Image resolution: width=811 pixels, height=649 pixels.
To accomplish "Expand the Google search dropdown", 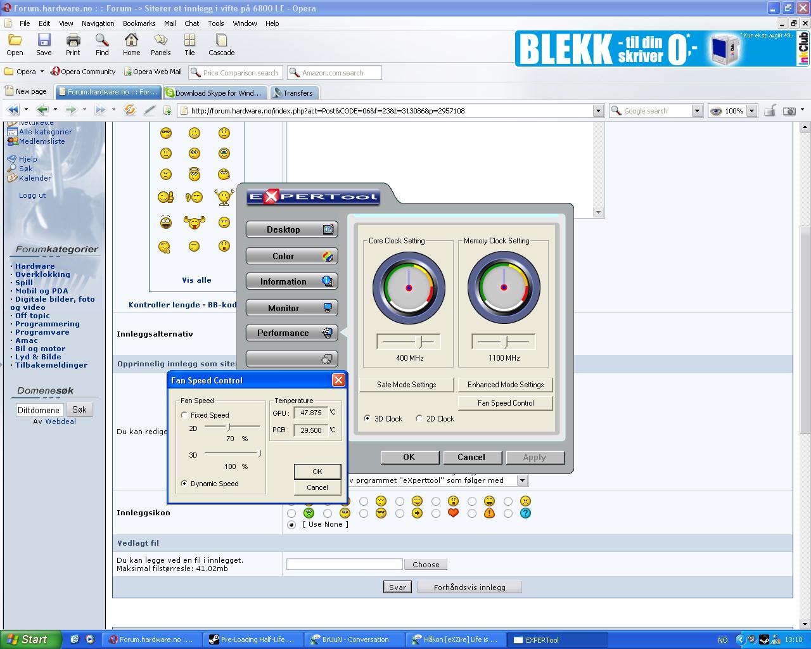I will tap(697, 111).
